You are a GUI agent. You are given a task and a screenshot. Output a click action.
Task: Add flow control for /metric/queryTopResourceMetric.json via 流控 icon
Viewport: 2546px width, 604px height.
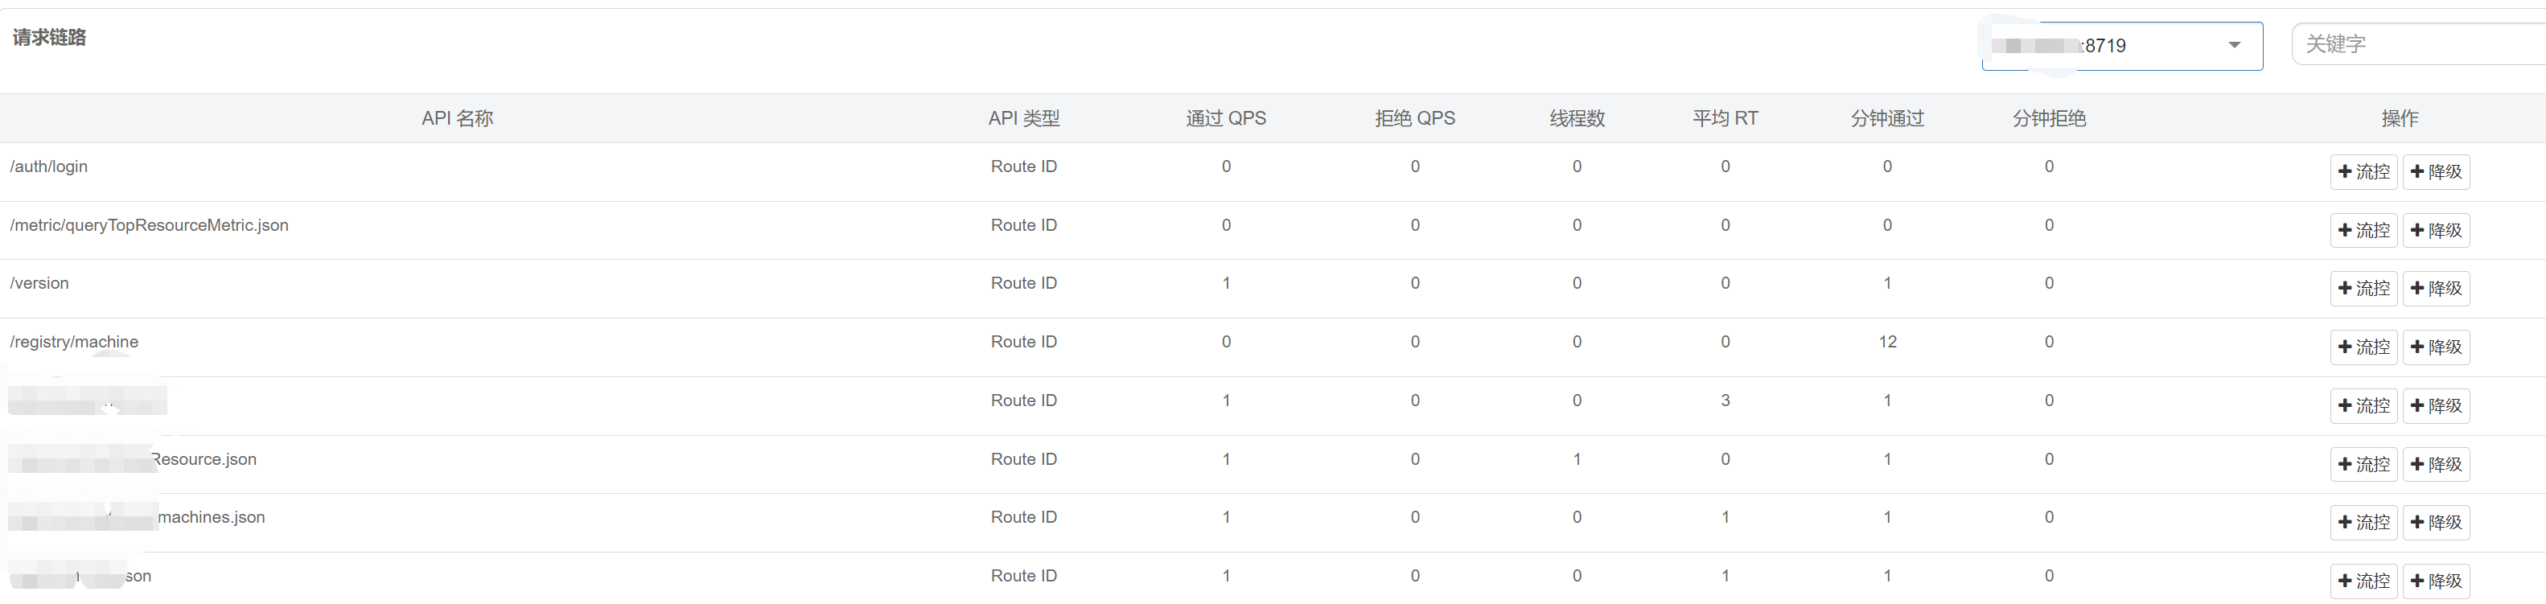point(2363,229)
